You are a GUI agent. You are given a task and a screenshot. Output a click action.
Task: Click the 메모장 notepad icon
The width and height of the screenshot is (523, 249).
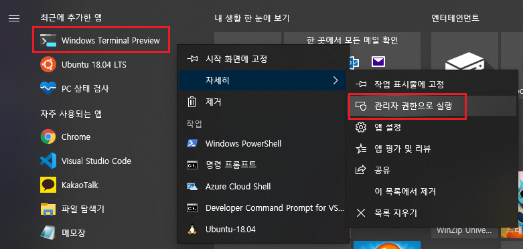pos(48,232)
